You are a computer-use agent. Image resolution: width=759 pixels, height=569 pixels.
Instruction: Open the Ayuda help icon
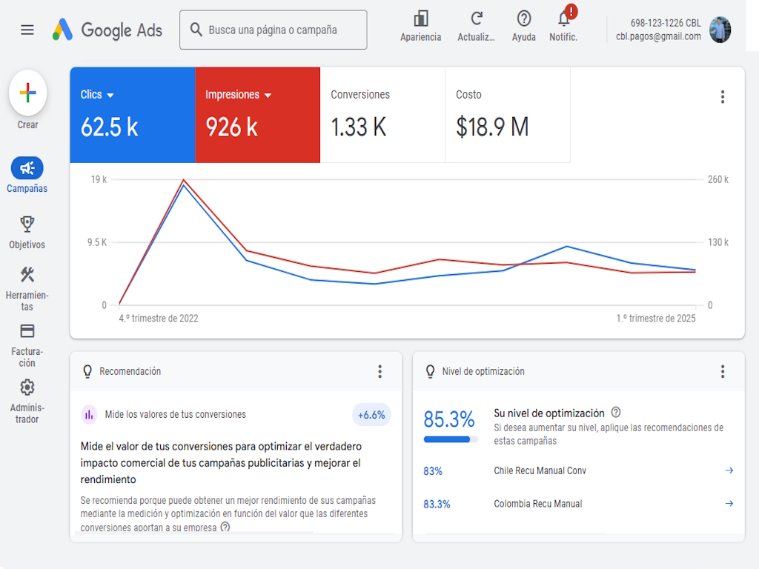(x=524, y=19)
